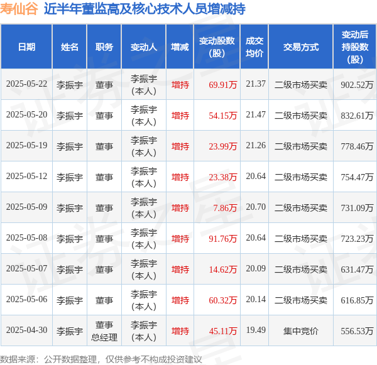Select the 变动股数(股) column header

coord(217,47)
